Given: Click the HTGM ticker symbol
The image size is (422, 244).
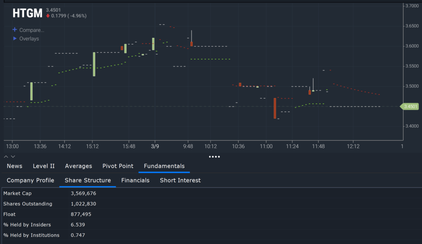Looking at the screenshot, I should [27, 13].
